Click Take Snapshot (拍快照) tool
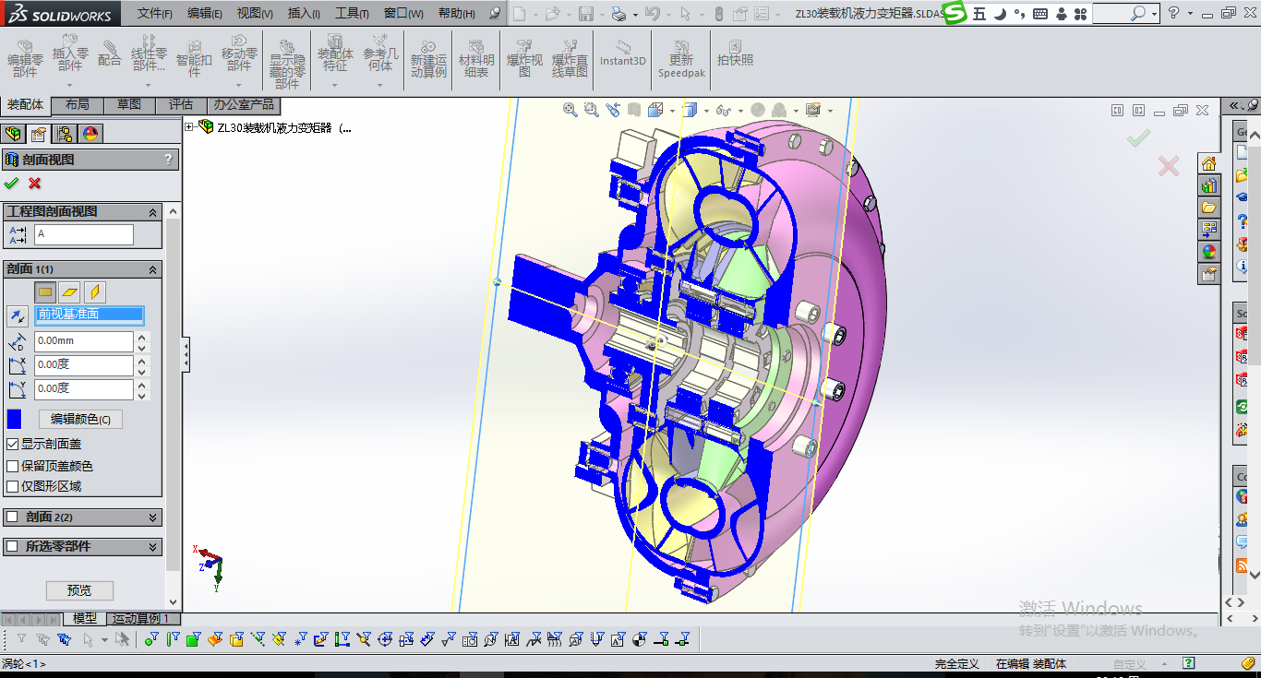The height and width of the screenshot is (678, 1261). click(x=735, y=54)
